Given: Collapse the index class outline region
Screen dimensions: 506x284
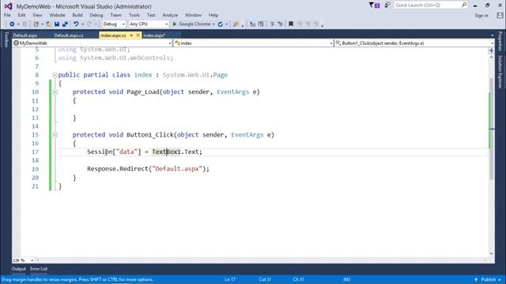Looking at the screenshot, I should tap(55, 75).
